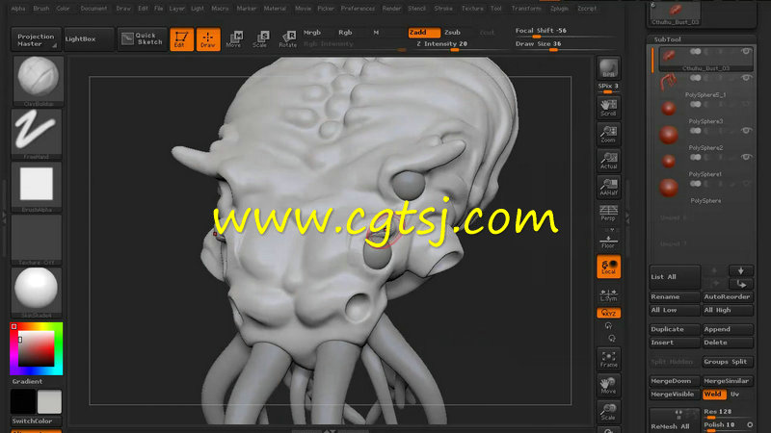Click the BPR render button
Image resolution: width=771 pixels, height=433 pixels.
point(608,68)
